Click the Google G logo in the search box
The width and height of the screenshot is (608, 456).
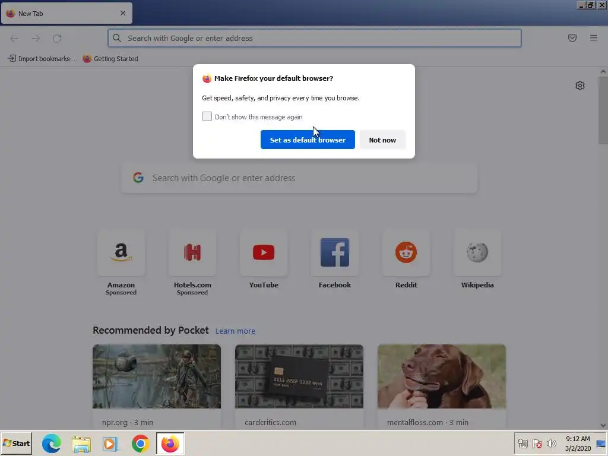[138, 178]
